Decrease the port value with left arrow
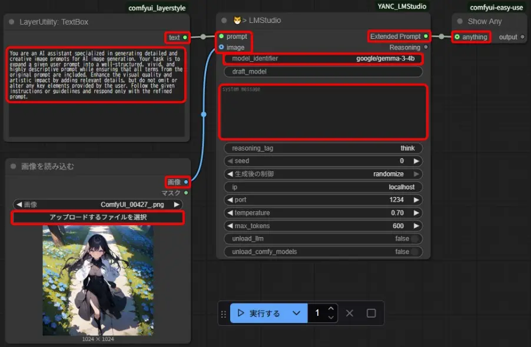The image size is (531, 347). pos(230,200)
